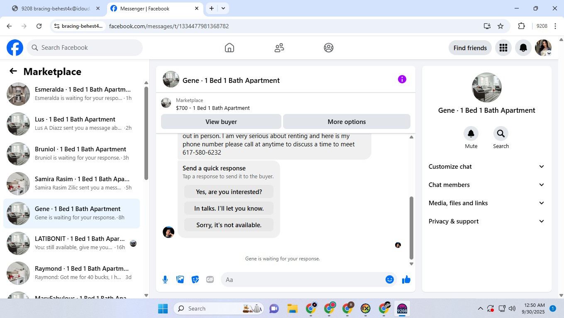564x318 pixels.
Task: Expand the Customize chat section
Action: click(x=487, y=167)
